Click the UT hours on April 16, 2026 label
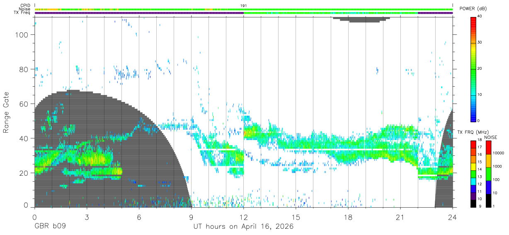This screenshot has height=235, width=509. tap(243, 227)
